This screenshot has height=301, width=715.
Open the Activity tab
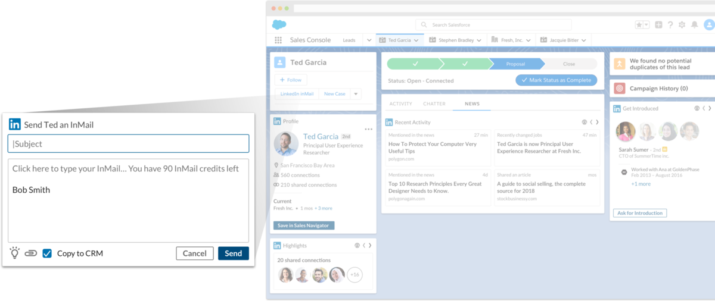400,104
